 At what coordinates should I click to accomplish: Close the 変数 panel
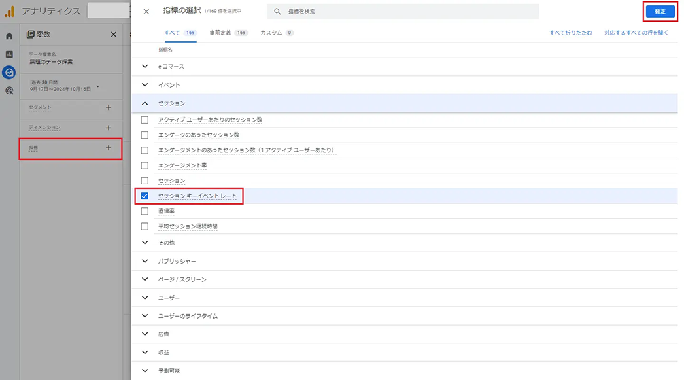(x=113, y=35)
